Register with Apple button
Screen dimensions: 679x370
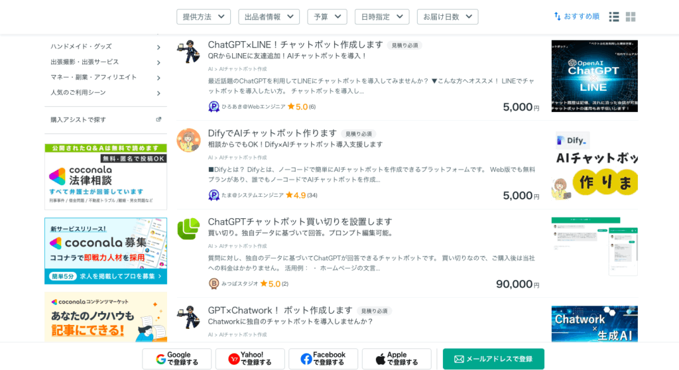(x=397, y=359)
